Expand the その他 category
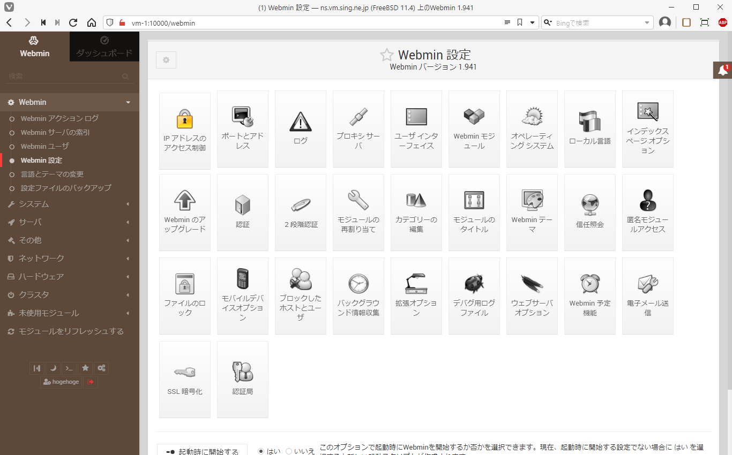Screen dimensions: 732x455 [x=70, y=240]
